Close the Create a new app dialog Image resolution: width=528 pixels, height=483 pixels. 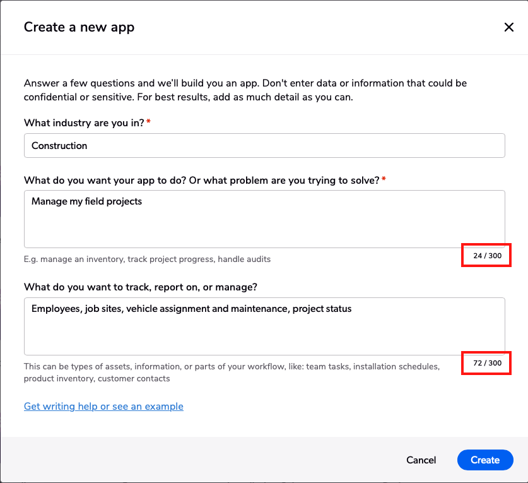(509, 27)
